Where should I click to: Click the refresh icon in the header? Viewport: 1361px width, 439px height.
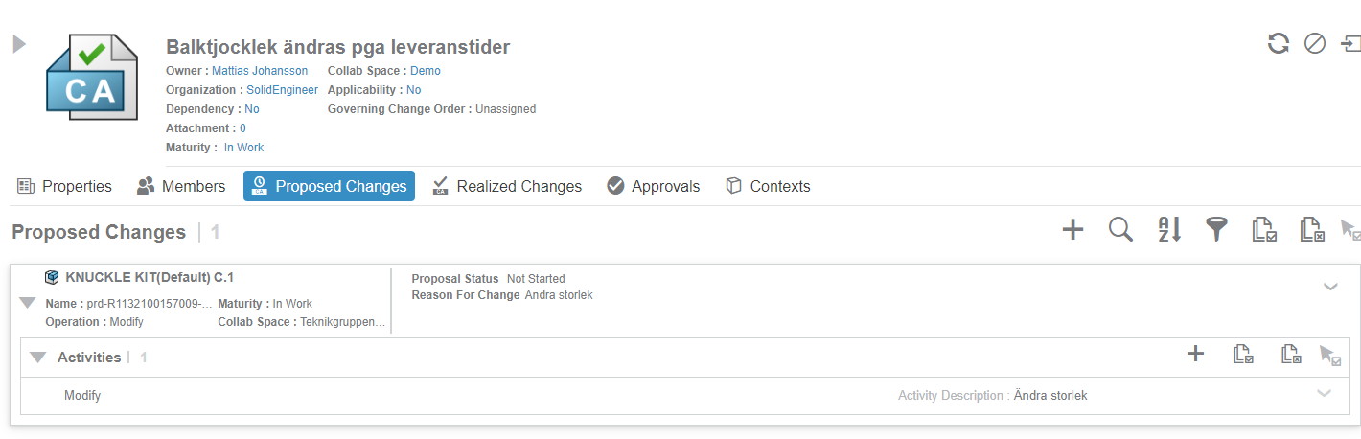pyautogui.click(x=1278, y=43)
